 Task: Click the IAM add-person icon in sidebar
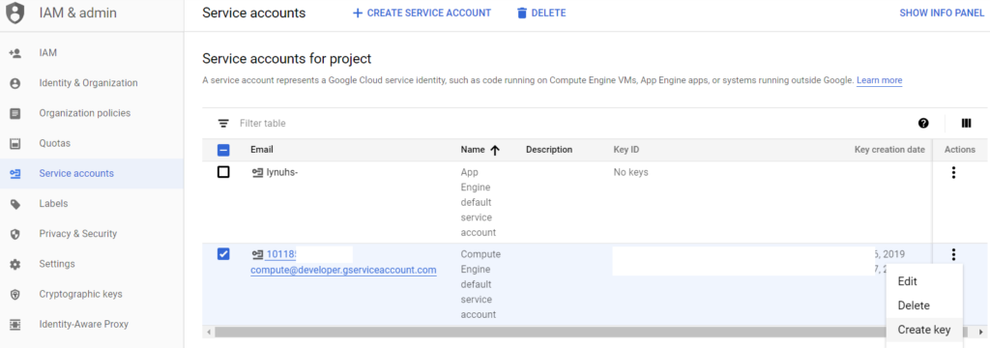[x=15, y=53]
